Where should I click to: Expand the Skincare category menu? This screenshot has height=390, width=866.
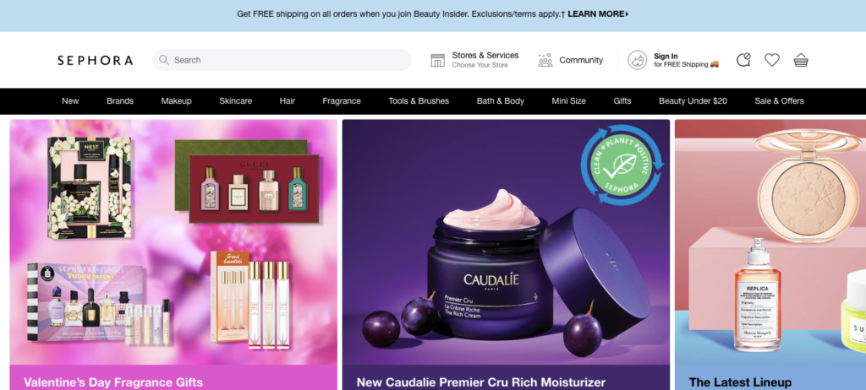click(x=235, y=101)
